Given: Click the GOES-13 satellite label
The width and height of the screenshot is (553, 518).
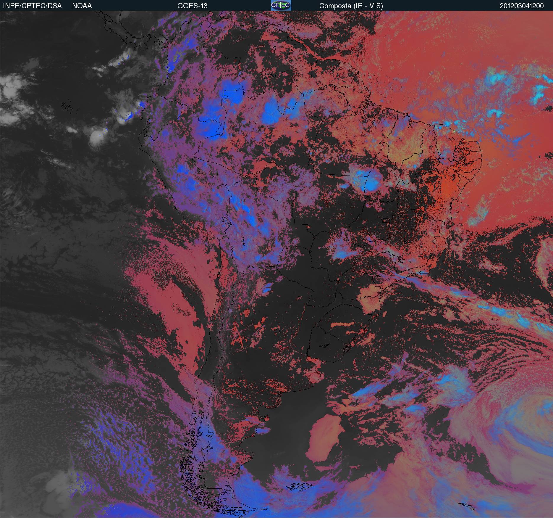Looking at the screenshot, I should pos(192,6).
